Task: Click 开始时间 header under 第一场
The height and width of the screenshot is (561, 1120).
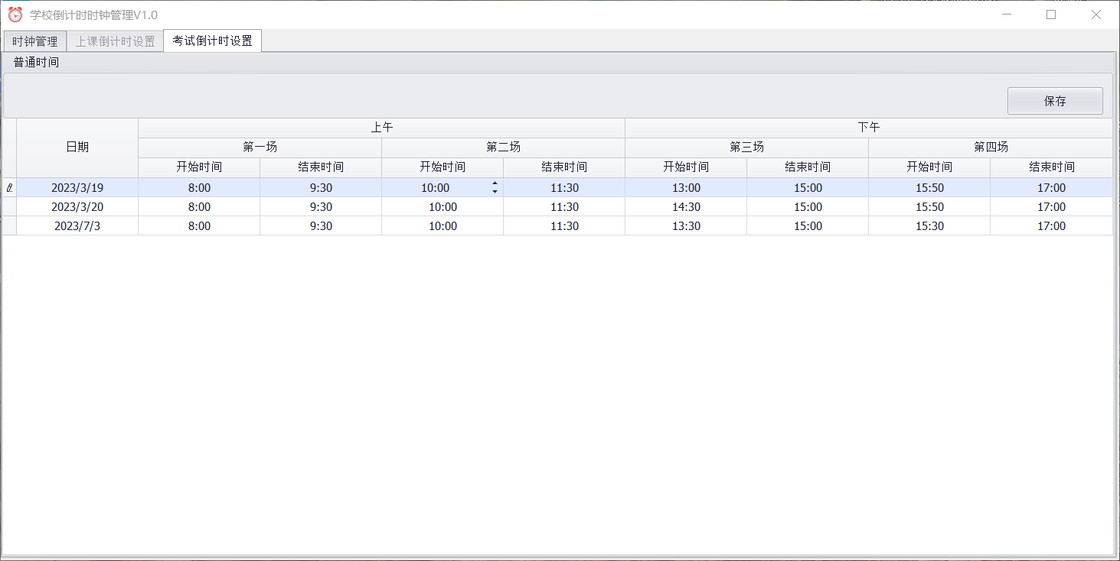Action: [199, 167]
